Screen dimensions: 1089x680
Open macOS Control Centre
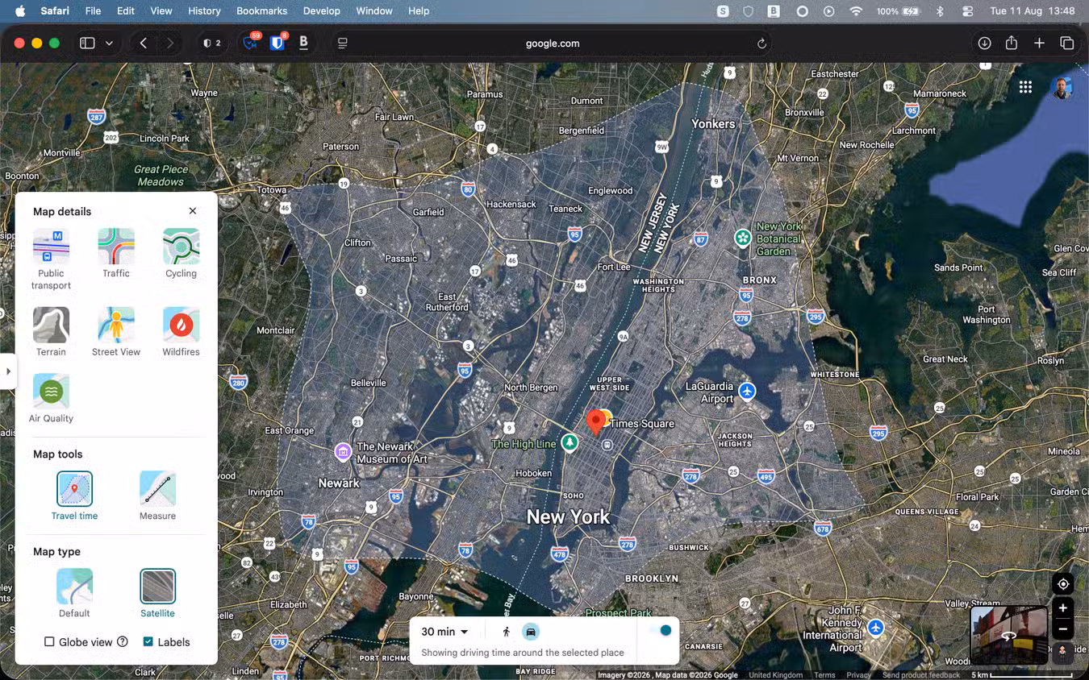coord(967,11)
